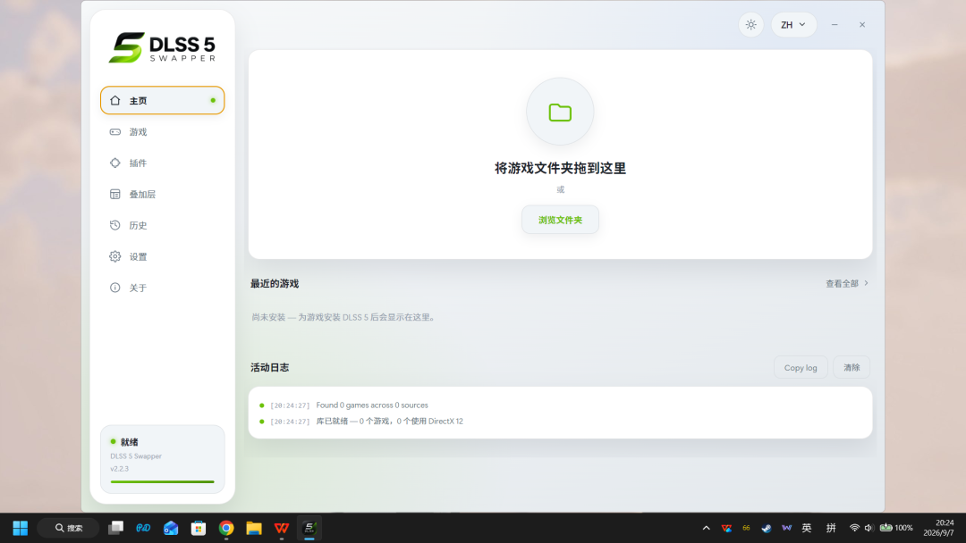Click the 活动日志 section heading

point(269,367)
